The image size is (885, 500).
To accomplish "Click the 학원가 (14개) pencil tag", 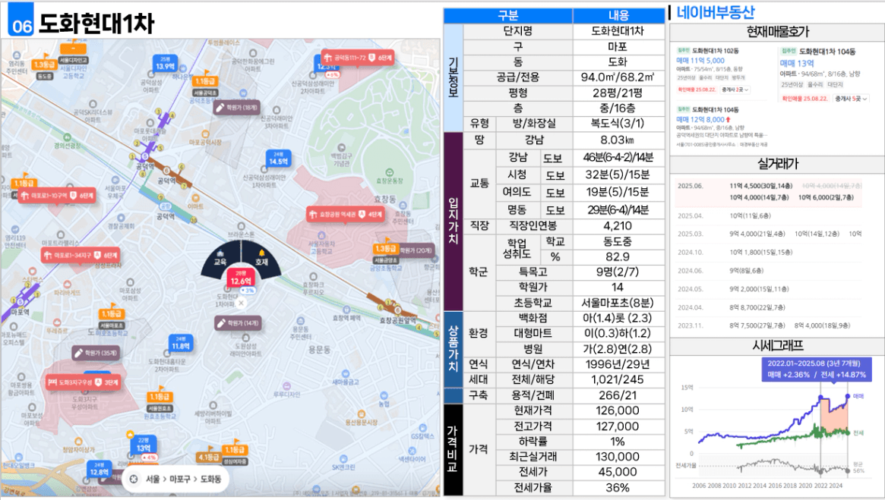I will [x=237, y=323].
